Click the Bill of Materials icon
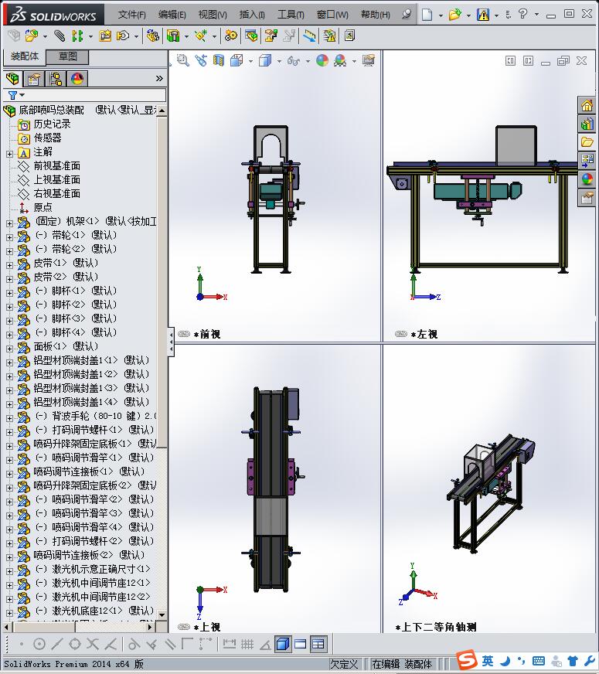The height and width of the screenshot is (674, 599). pos(251,36)
